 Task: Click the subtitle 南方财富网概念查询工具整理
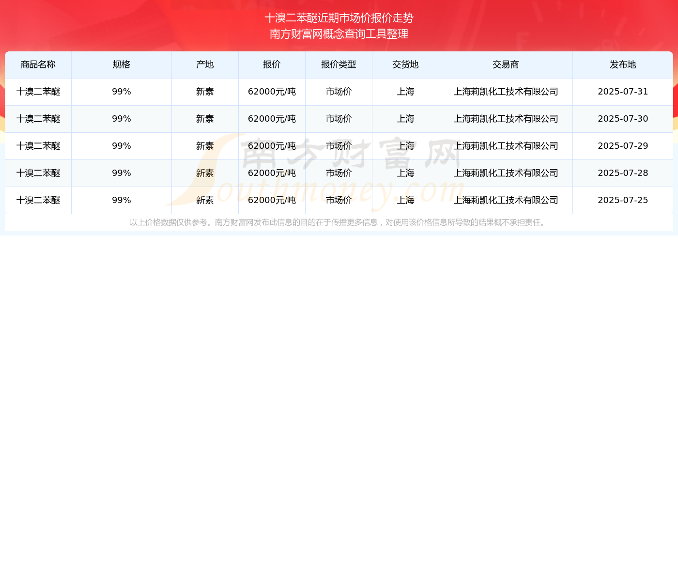(x=339, y=34)
